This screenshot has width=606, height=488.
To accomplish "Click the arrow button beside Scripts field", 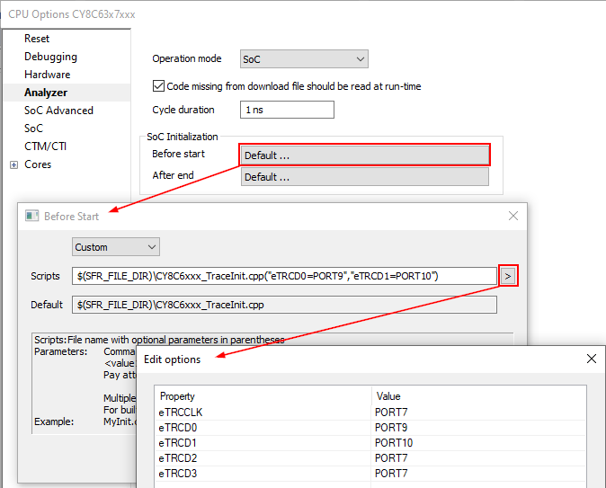I will tap(508, 276).
